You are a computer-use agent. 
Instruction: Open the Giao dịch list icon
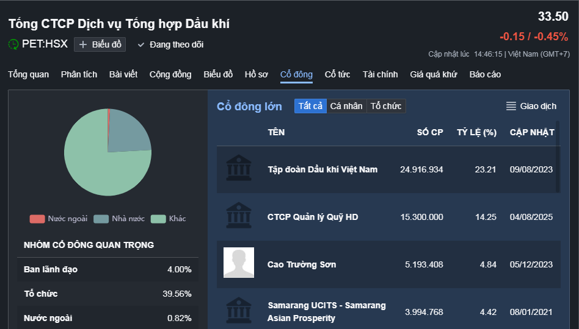511,106
